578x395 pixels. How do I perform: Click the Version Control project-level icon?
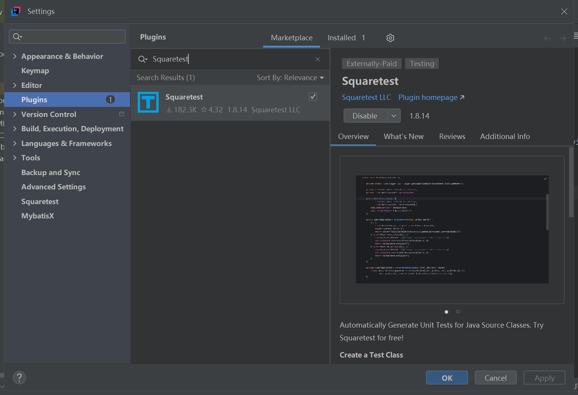(x=121, y=114)
